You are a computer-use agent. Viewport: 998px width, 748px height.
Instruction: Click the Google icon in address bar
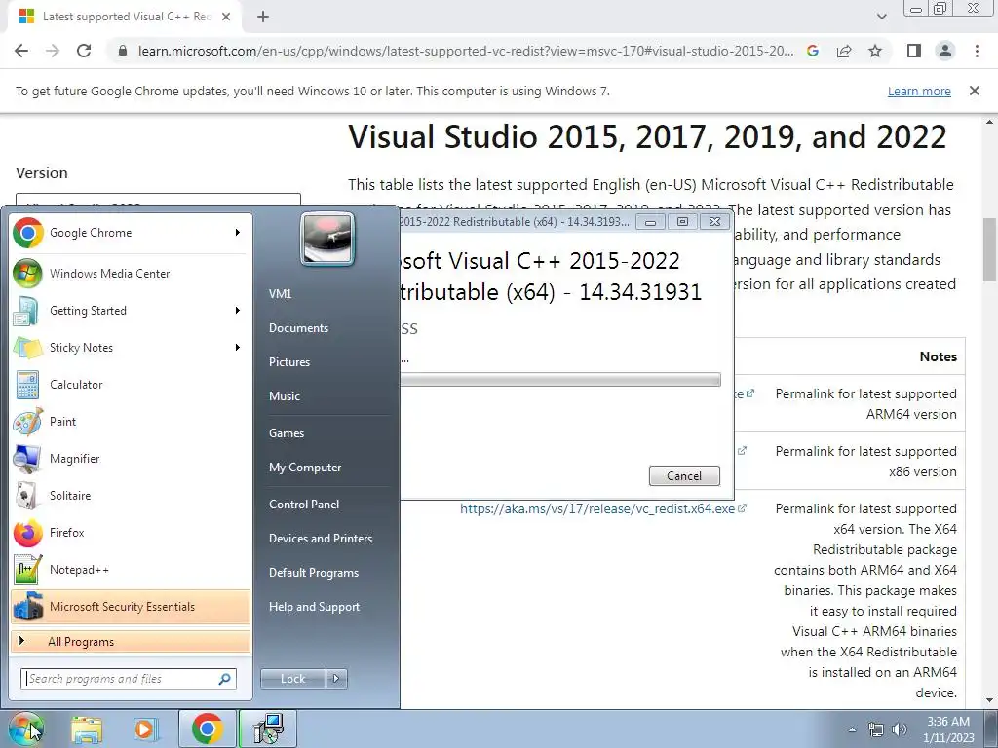[813, 51]
